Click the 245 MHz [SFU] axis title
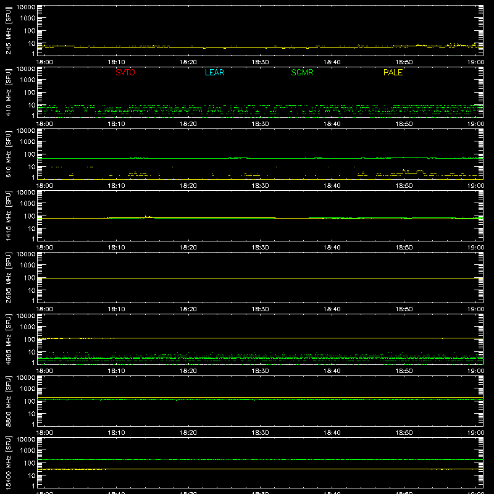The image size is (494, 494). click(9, 30)
